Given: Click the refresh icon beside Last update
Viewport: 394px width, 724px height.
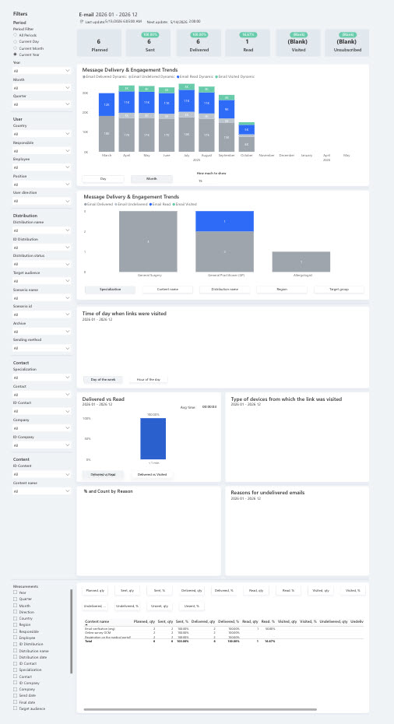Looking at the screenshot, I should coord(81,22).
